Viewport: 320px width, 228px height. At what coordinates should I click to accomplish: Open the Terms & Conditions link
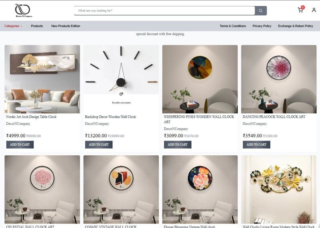(x=233, y=26)
